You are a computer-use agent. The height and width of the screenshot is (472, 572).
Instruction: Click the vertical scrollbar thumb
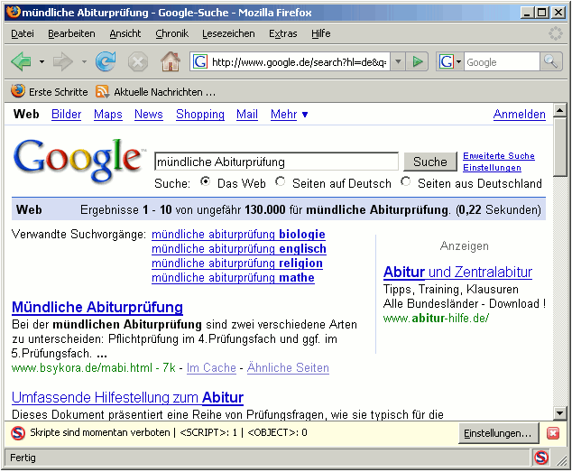[559, 147]
